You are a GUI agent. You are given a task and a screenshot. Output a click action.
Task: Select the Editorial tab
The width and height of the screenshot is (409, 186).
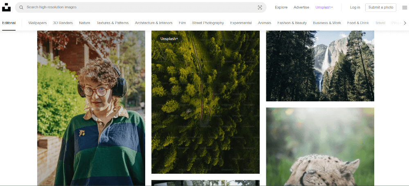pyautogui.click(x=9, y=23)
